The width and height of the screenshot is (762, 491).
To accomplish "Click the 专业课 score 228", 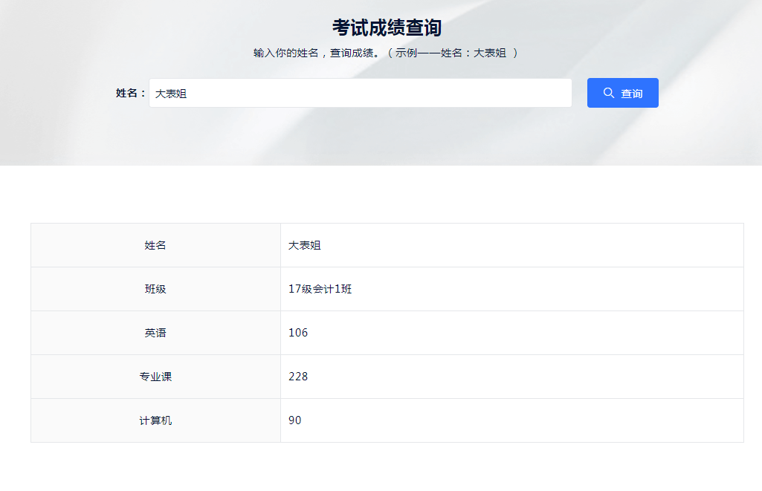I will click(298, 377).
